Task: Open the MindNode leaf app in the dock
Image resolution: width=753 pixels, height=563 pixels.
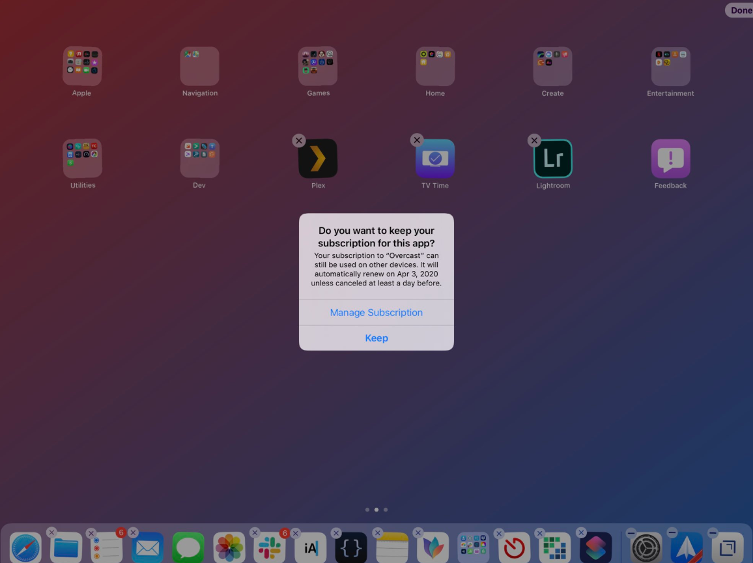Action: 433,547
